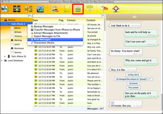
Task: Select the message row 'My pleasure'
Action: [x=68, y=73]
